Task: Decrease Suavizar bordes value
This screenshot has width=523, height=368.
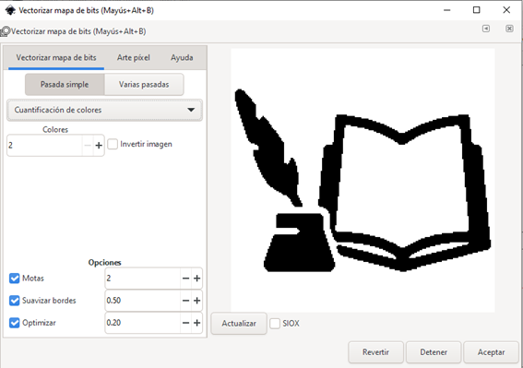Action: 185,301
